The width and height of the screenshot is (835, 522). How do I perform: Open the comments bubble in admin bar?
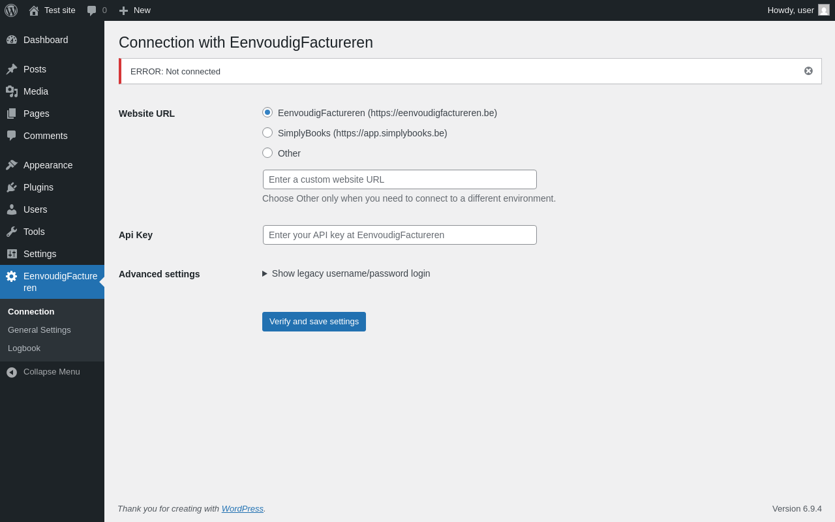coord(92,10)
